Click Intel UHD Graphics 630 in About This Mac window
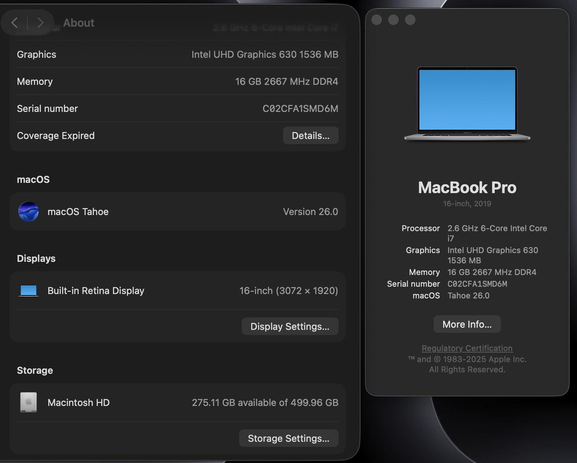The height and width of the screenshot is (463, 577). [493, 255]
